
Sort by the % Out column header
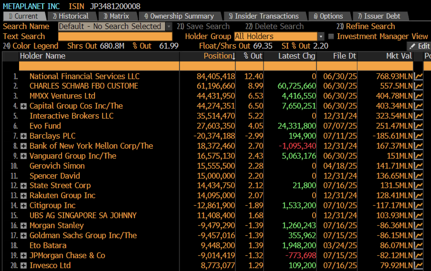tap(250, 56)
